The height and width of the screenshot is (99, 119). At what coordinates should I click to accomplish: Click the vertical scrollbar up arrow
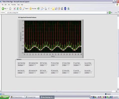coord(118,16)
